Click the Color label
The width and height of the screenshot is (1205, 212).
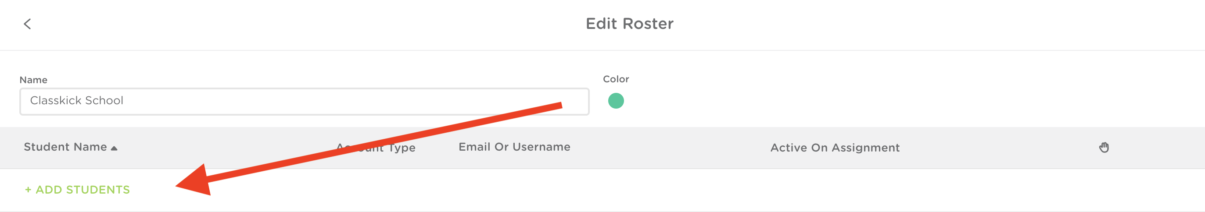(616, 79)
